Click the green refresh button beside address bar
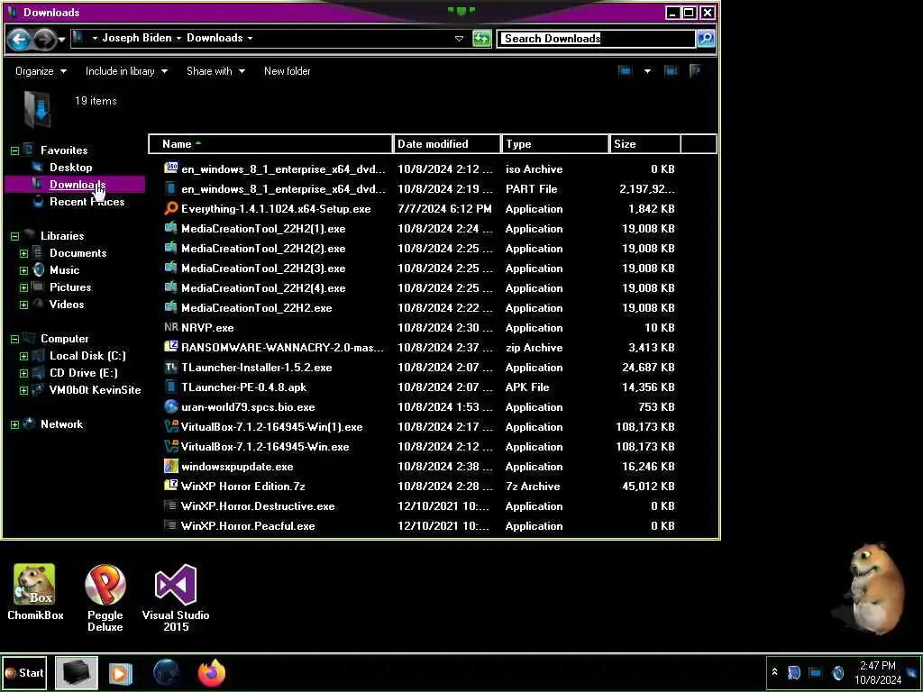 point(481,39)
